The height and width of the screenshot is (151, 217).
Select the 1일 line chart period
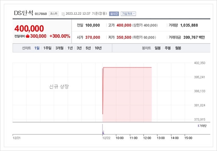(37, 48)
